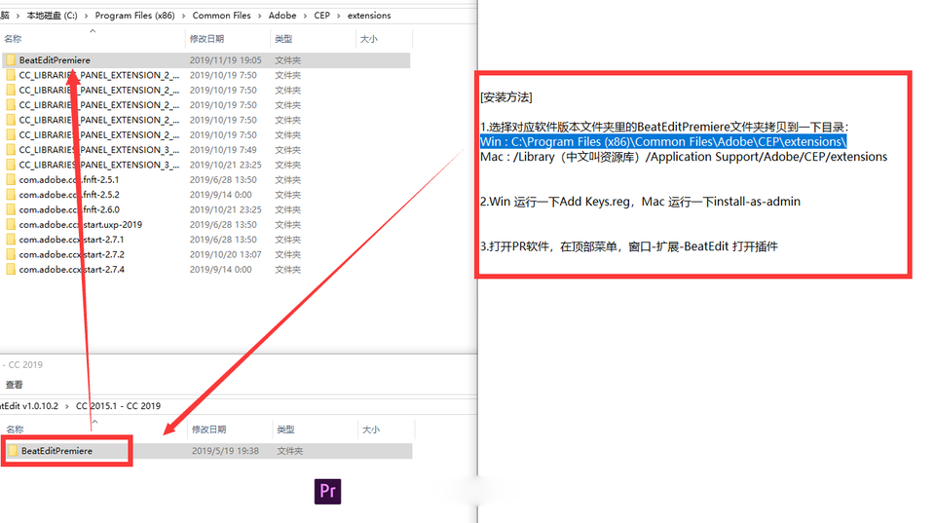This screenshot has height=523, width=935.
Task: Click the Mac: /Library path line
Action: coord(684,157)
